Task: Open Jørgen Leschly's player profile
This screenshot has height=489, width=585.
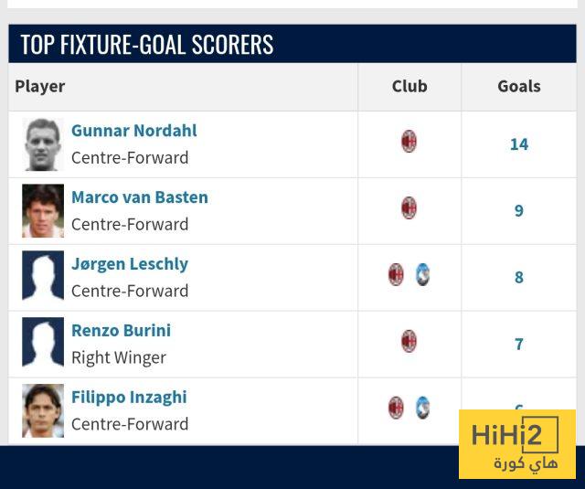Action: click(x=130, y=264)
